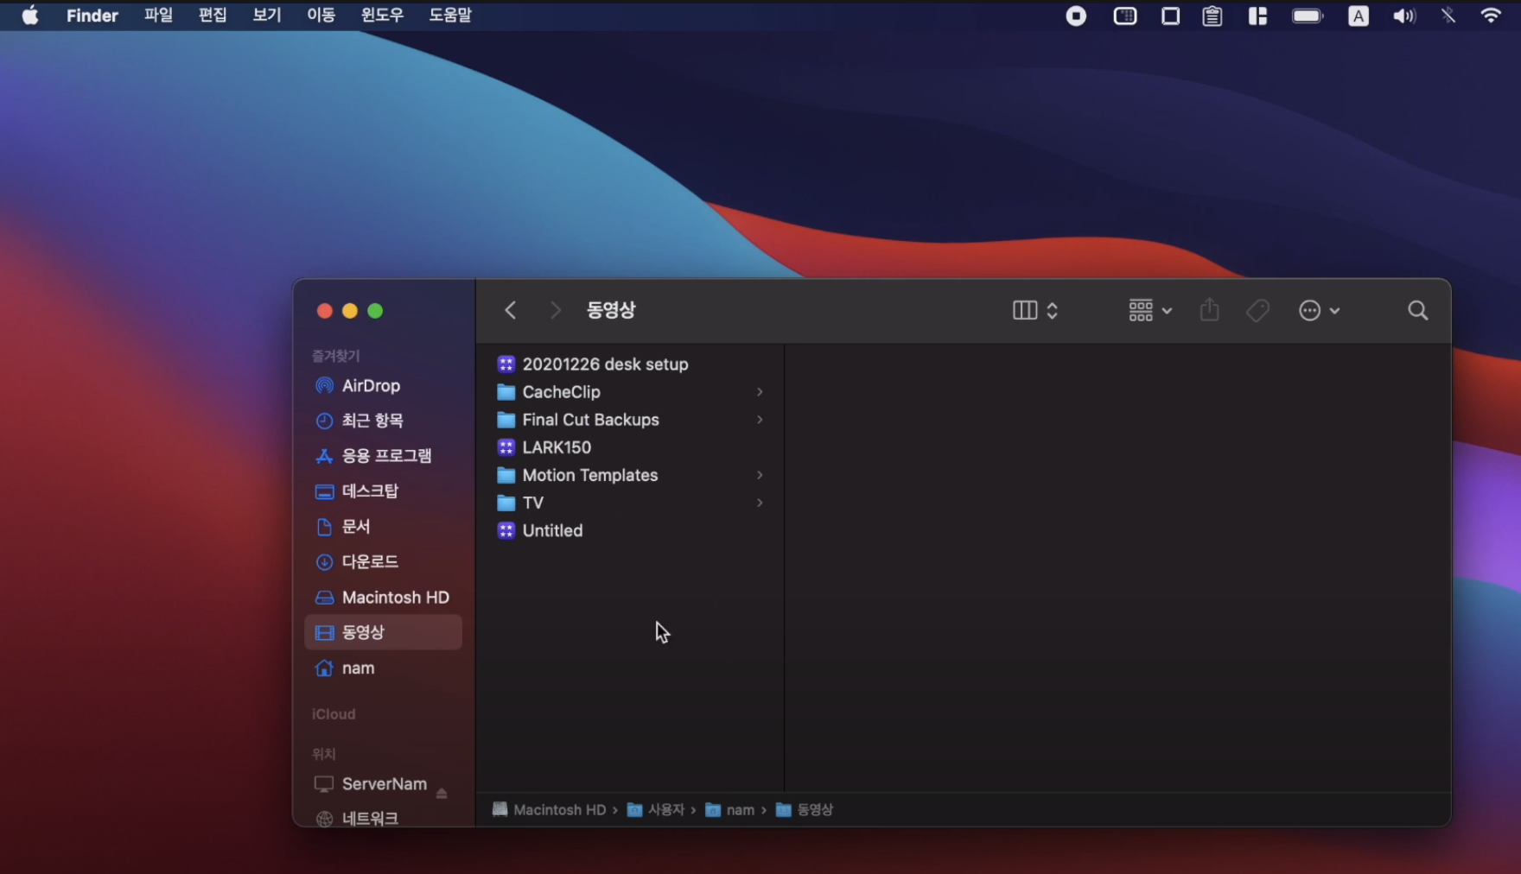
Task: Select the Untitled library file
Action: pyautogui.click(x=629, y=530)
